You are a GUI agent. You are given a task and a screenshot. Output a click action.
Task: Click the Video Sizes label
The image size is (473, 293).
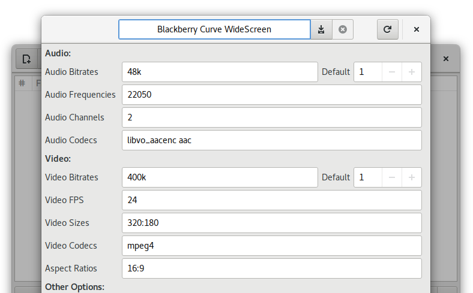[x=67, y=223]
